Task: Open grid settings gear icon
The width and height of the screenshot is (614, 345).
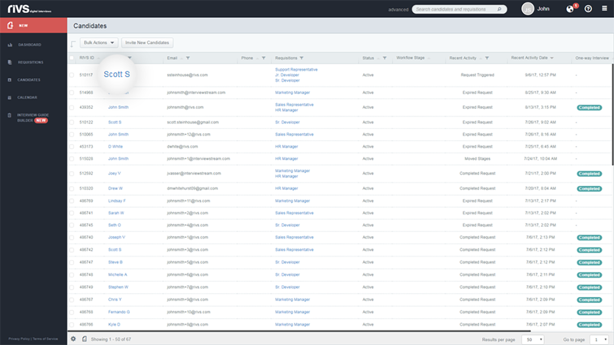Action: pyautogui.click(x=73, y=339)
